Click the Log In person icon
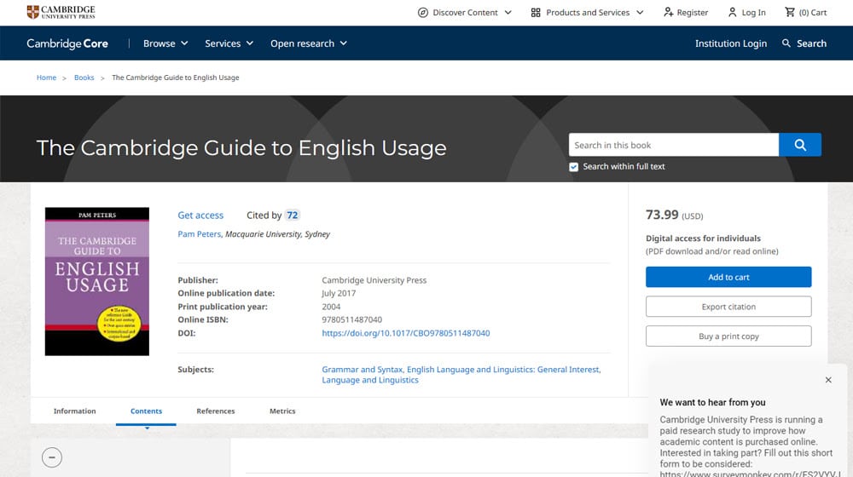The height and width of the screenshot is (477, 853). pyautogui.click(x=732, y=13)
